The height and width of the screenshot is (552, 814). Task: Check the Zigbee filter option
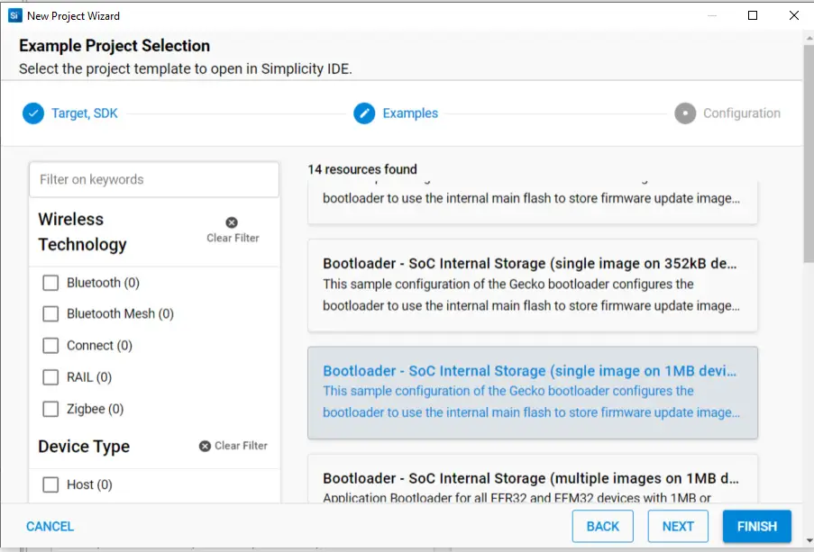[x=50, y=409]
